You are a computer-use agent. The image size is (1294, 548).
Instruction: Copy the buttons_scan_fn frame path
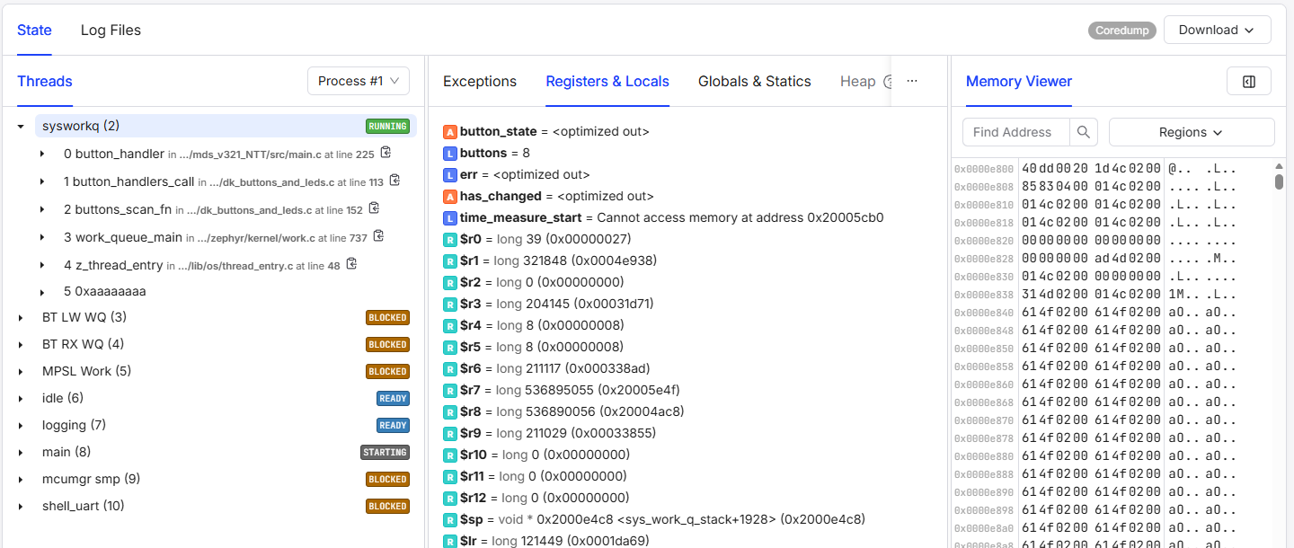click(375, 209)
